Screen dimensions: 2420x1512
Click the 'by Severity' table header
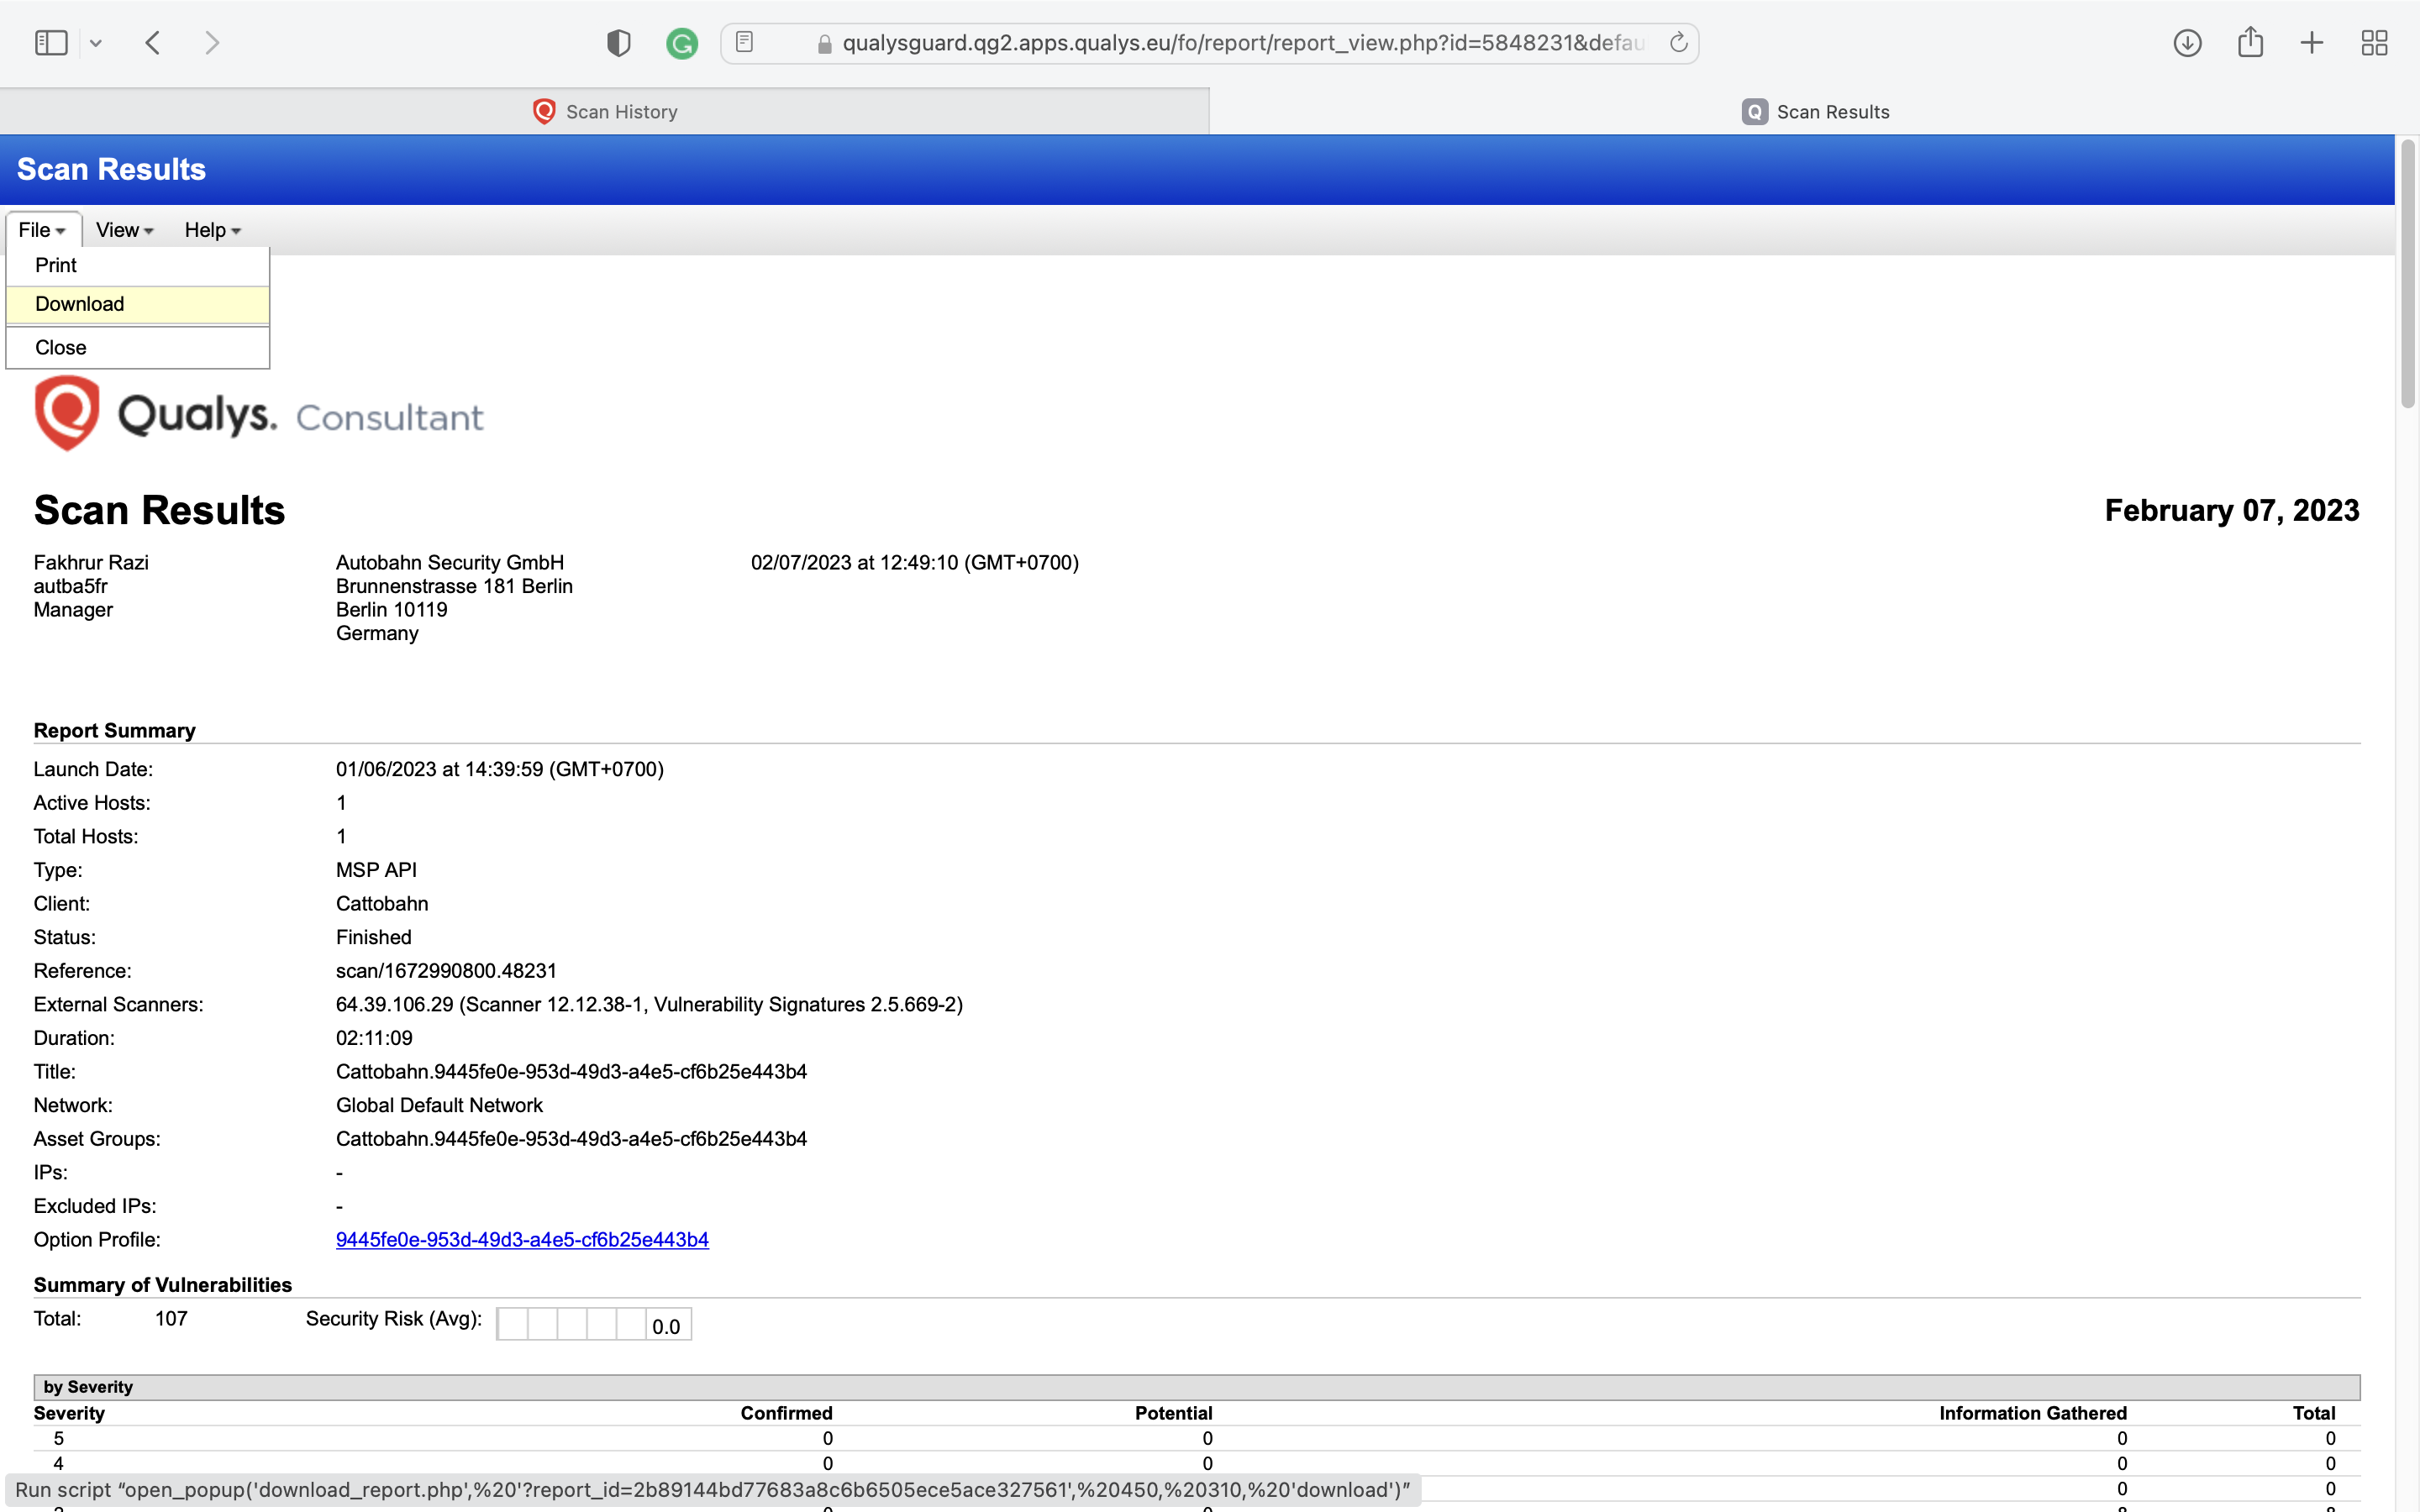[1197, 1387]
